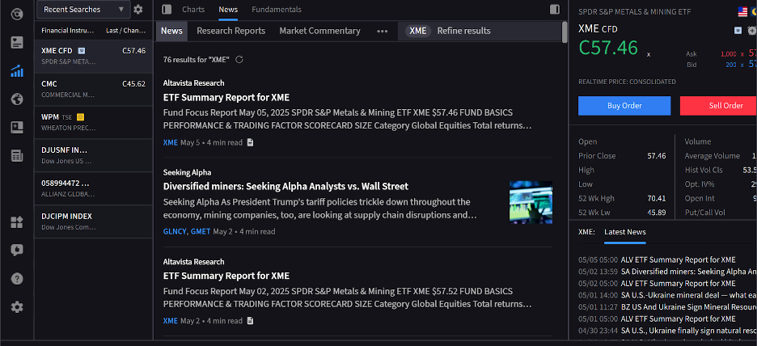Click XME ticker link on May 5 article
Image resolution: width=757 pixels, height=346 pixels.
click(171, 142)
